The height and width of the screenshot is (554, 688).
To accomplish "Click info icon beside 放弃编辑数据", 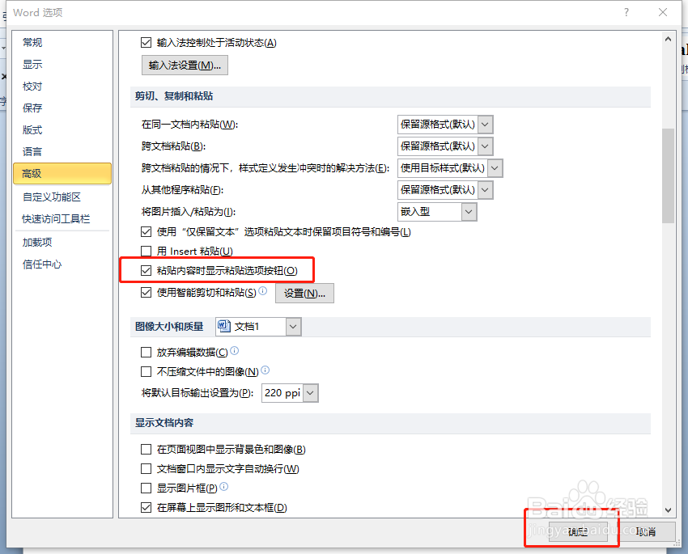I will 234,351.
